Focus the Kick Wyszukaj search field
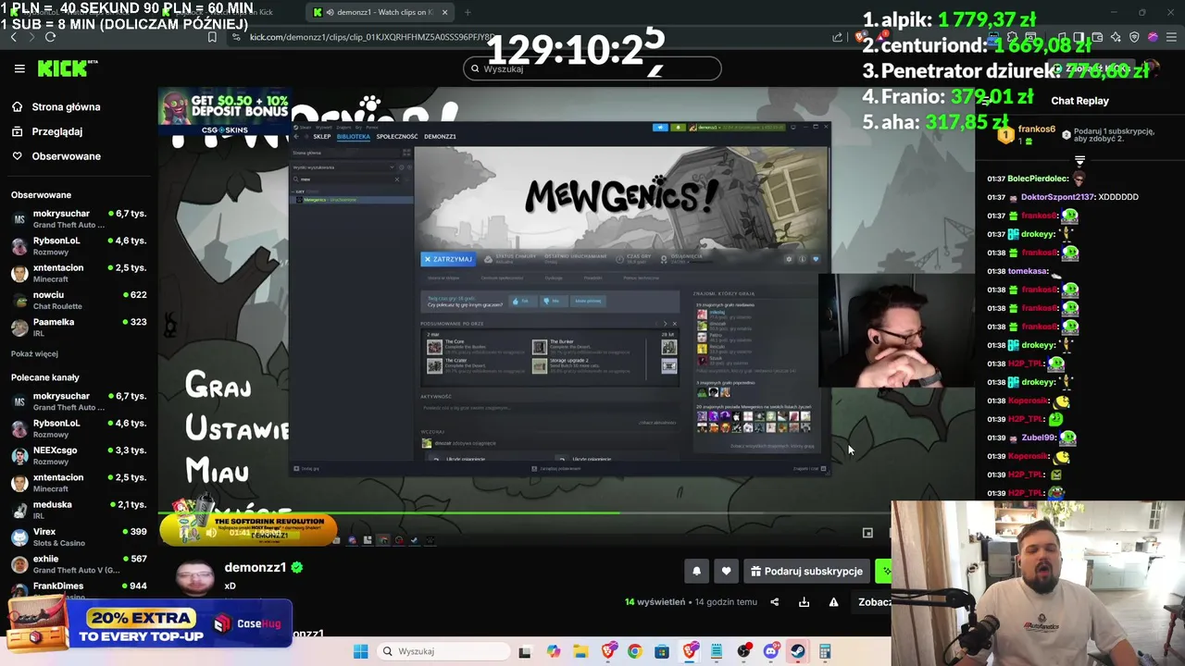The height and width of the screenshot is (666, 1185). [592, 68]
